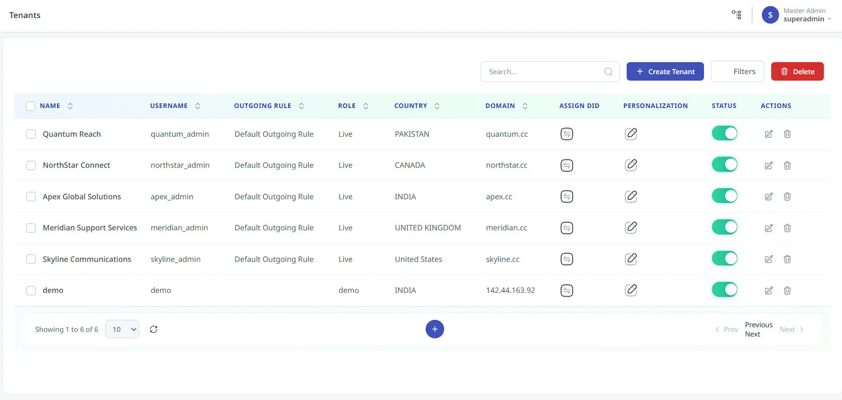Open personalization for demo tenant
Screen dimensions: 842x400
click(631, 290)
